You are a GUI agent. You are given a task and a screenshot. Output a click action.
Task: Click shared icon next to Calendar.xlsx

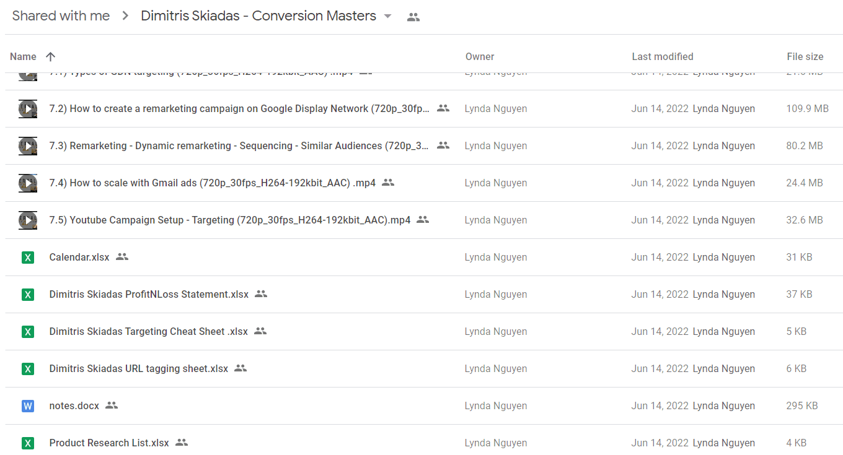pos(122,257)
